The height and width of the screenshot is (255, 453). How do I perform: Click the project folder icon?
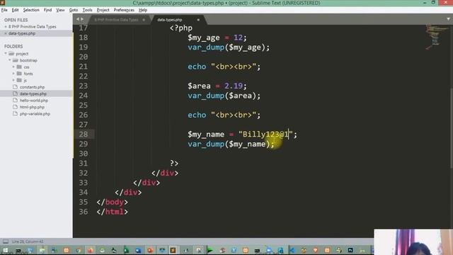[x=11, y=54]
